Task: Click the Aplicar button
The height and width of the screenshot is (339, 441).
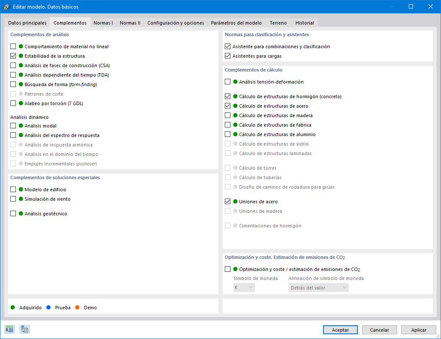Action: coord(419,330)
